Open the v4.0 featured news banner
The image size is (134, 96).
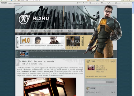click(42, 40)
